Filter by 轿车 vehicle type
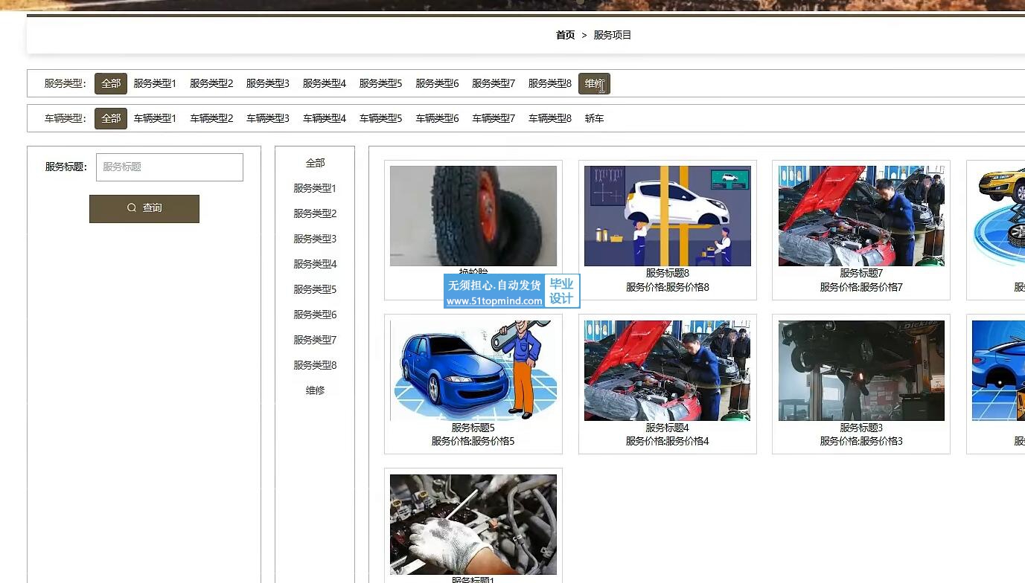The image size is (1025, 583). [x=594, y=118]
